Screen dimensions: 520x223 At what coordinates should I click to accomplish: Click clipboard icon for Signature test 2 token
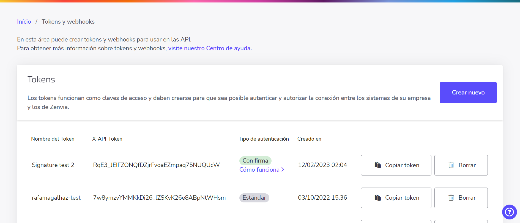[378, 165]
